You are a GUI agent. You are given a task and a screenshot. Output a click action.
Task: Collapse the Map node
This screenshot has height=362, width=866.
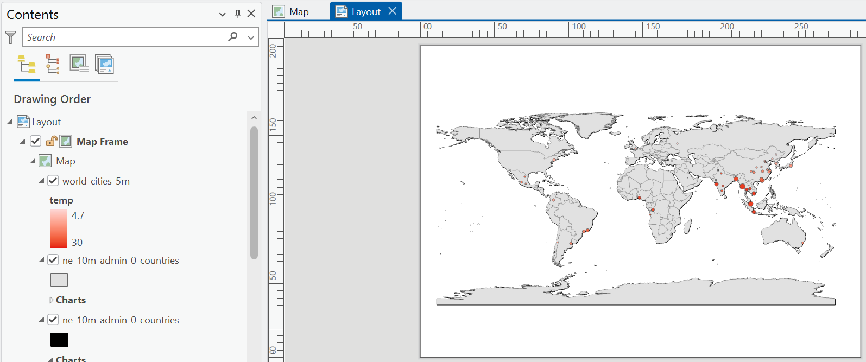[33, 161]
